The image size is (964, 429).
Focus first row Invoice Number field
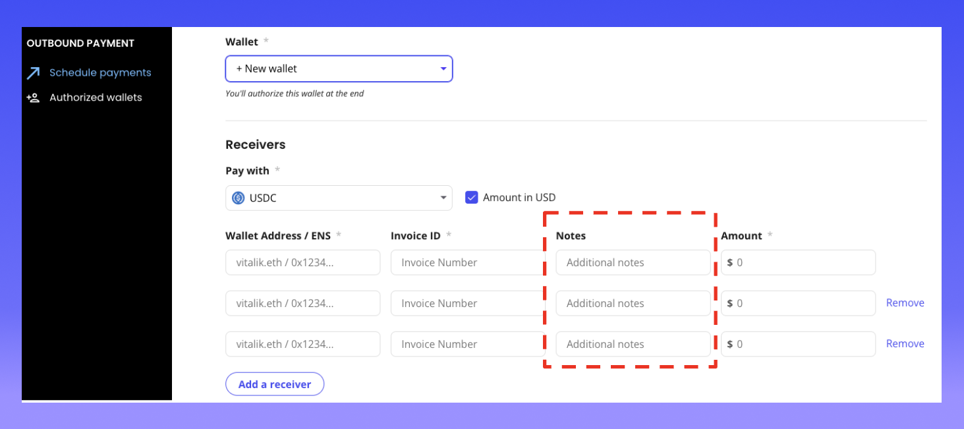pos(467,262)
